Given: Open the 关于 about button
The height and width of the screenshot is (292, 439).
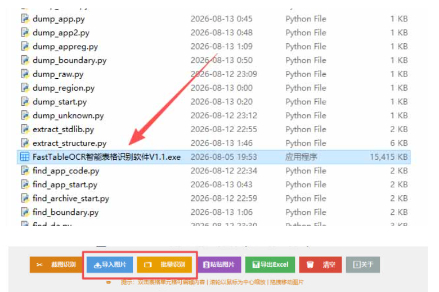Looking at the screenshot, I should pyautogui.click(x=363, y=264).
